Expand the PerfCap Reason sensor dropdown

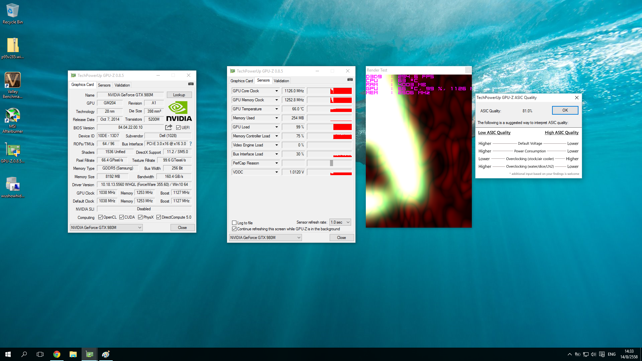pos(277,163)
